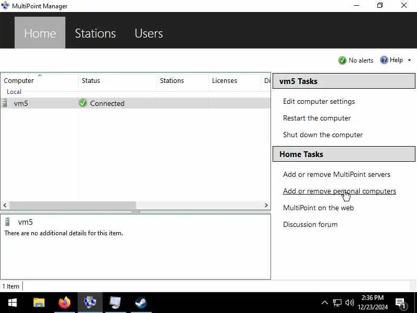The height and width of the screenshot is (313, 417).
Task: Open the clock showing 2:36 PM
Action: 373,303
